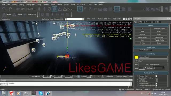The height and width of the screenshot is (96, 171).
Task: Open the Modify menu
Action: click(14, 5)
